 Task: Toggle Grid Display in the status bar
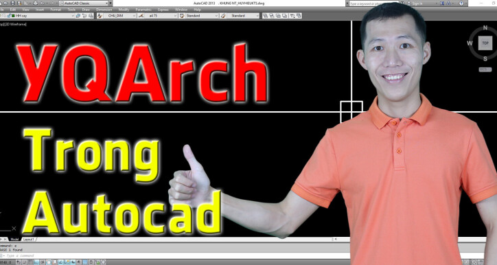pyautogui.click(x=30, y=262)
